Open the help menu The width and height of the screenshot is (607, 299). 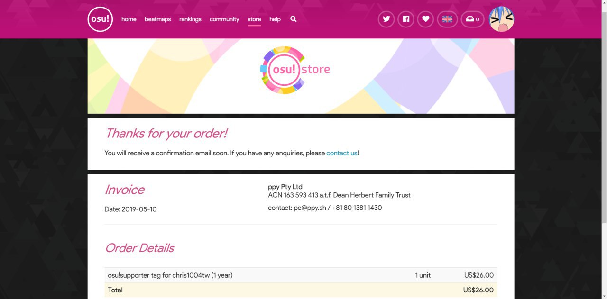pyautogui.click(x=275, y=19)
